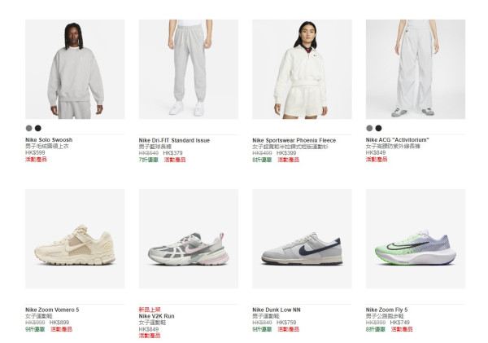Open Nike Sportswear Phoenix Fleece title link
This screenshot has width=488, height=343.
pos(294,140)
